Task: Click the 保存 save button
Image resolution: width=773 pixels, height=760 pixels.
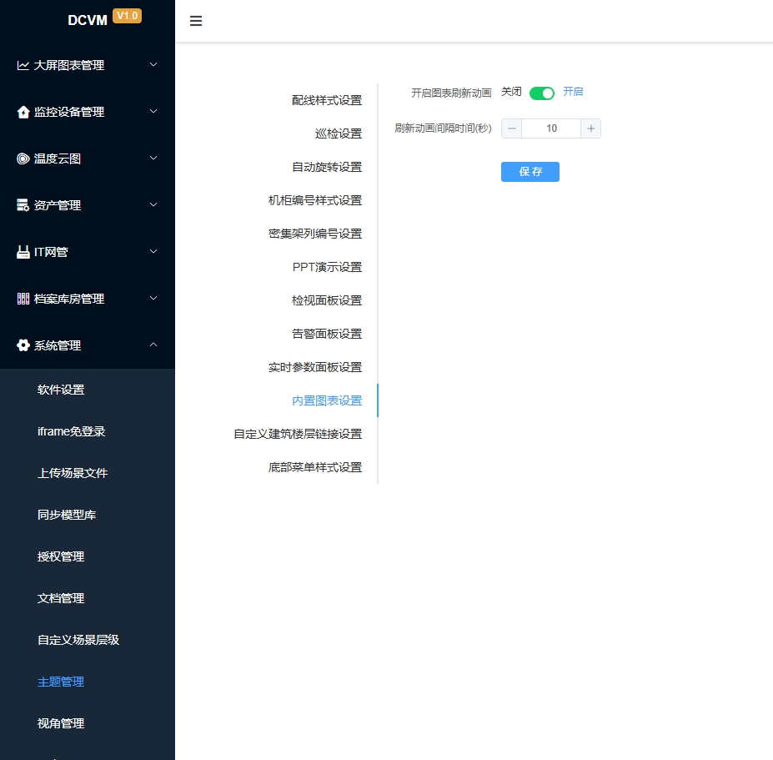Action: click(530, 172)
